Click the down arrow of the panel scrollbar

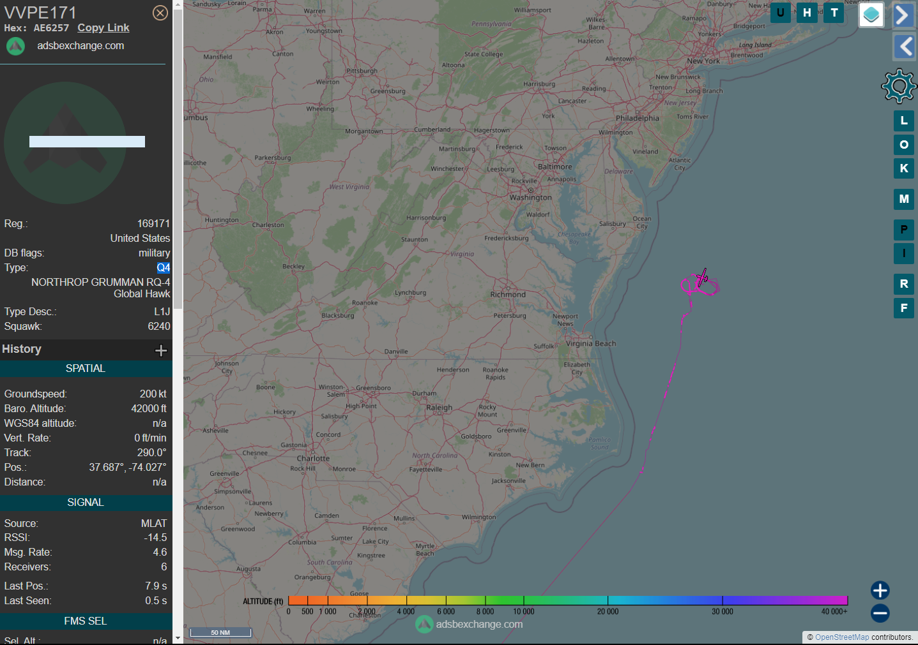tap(178, 638)
